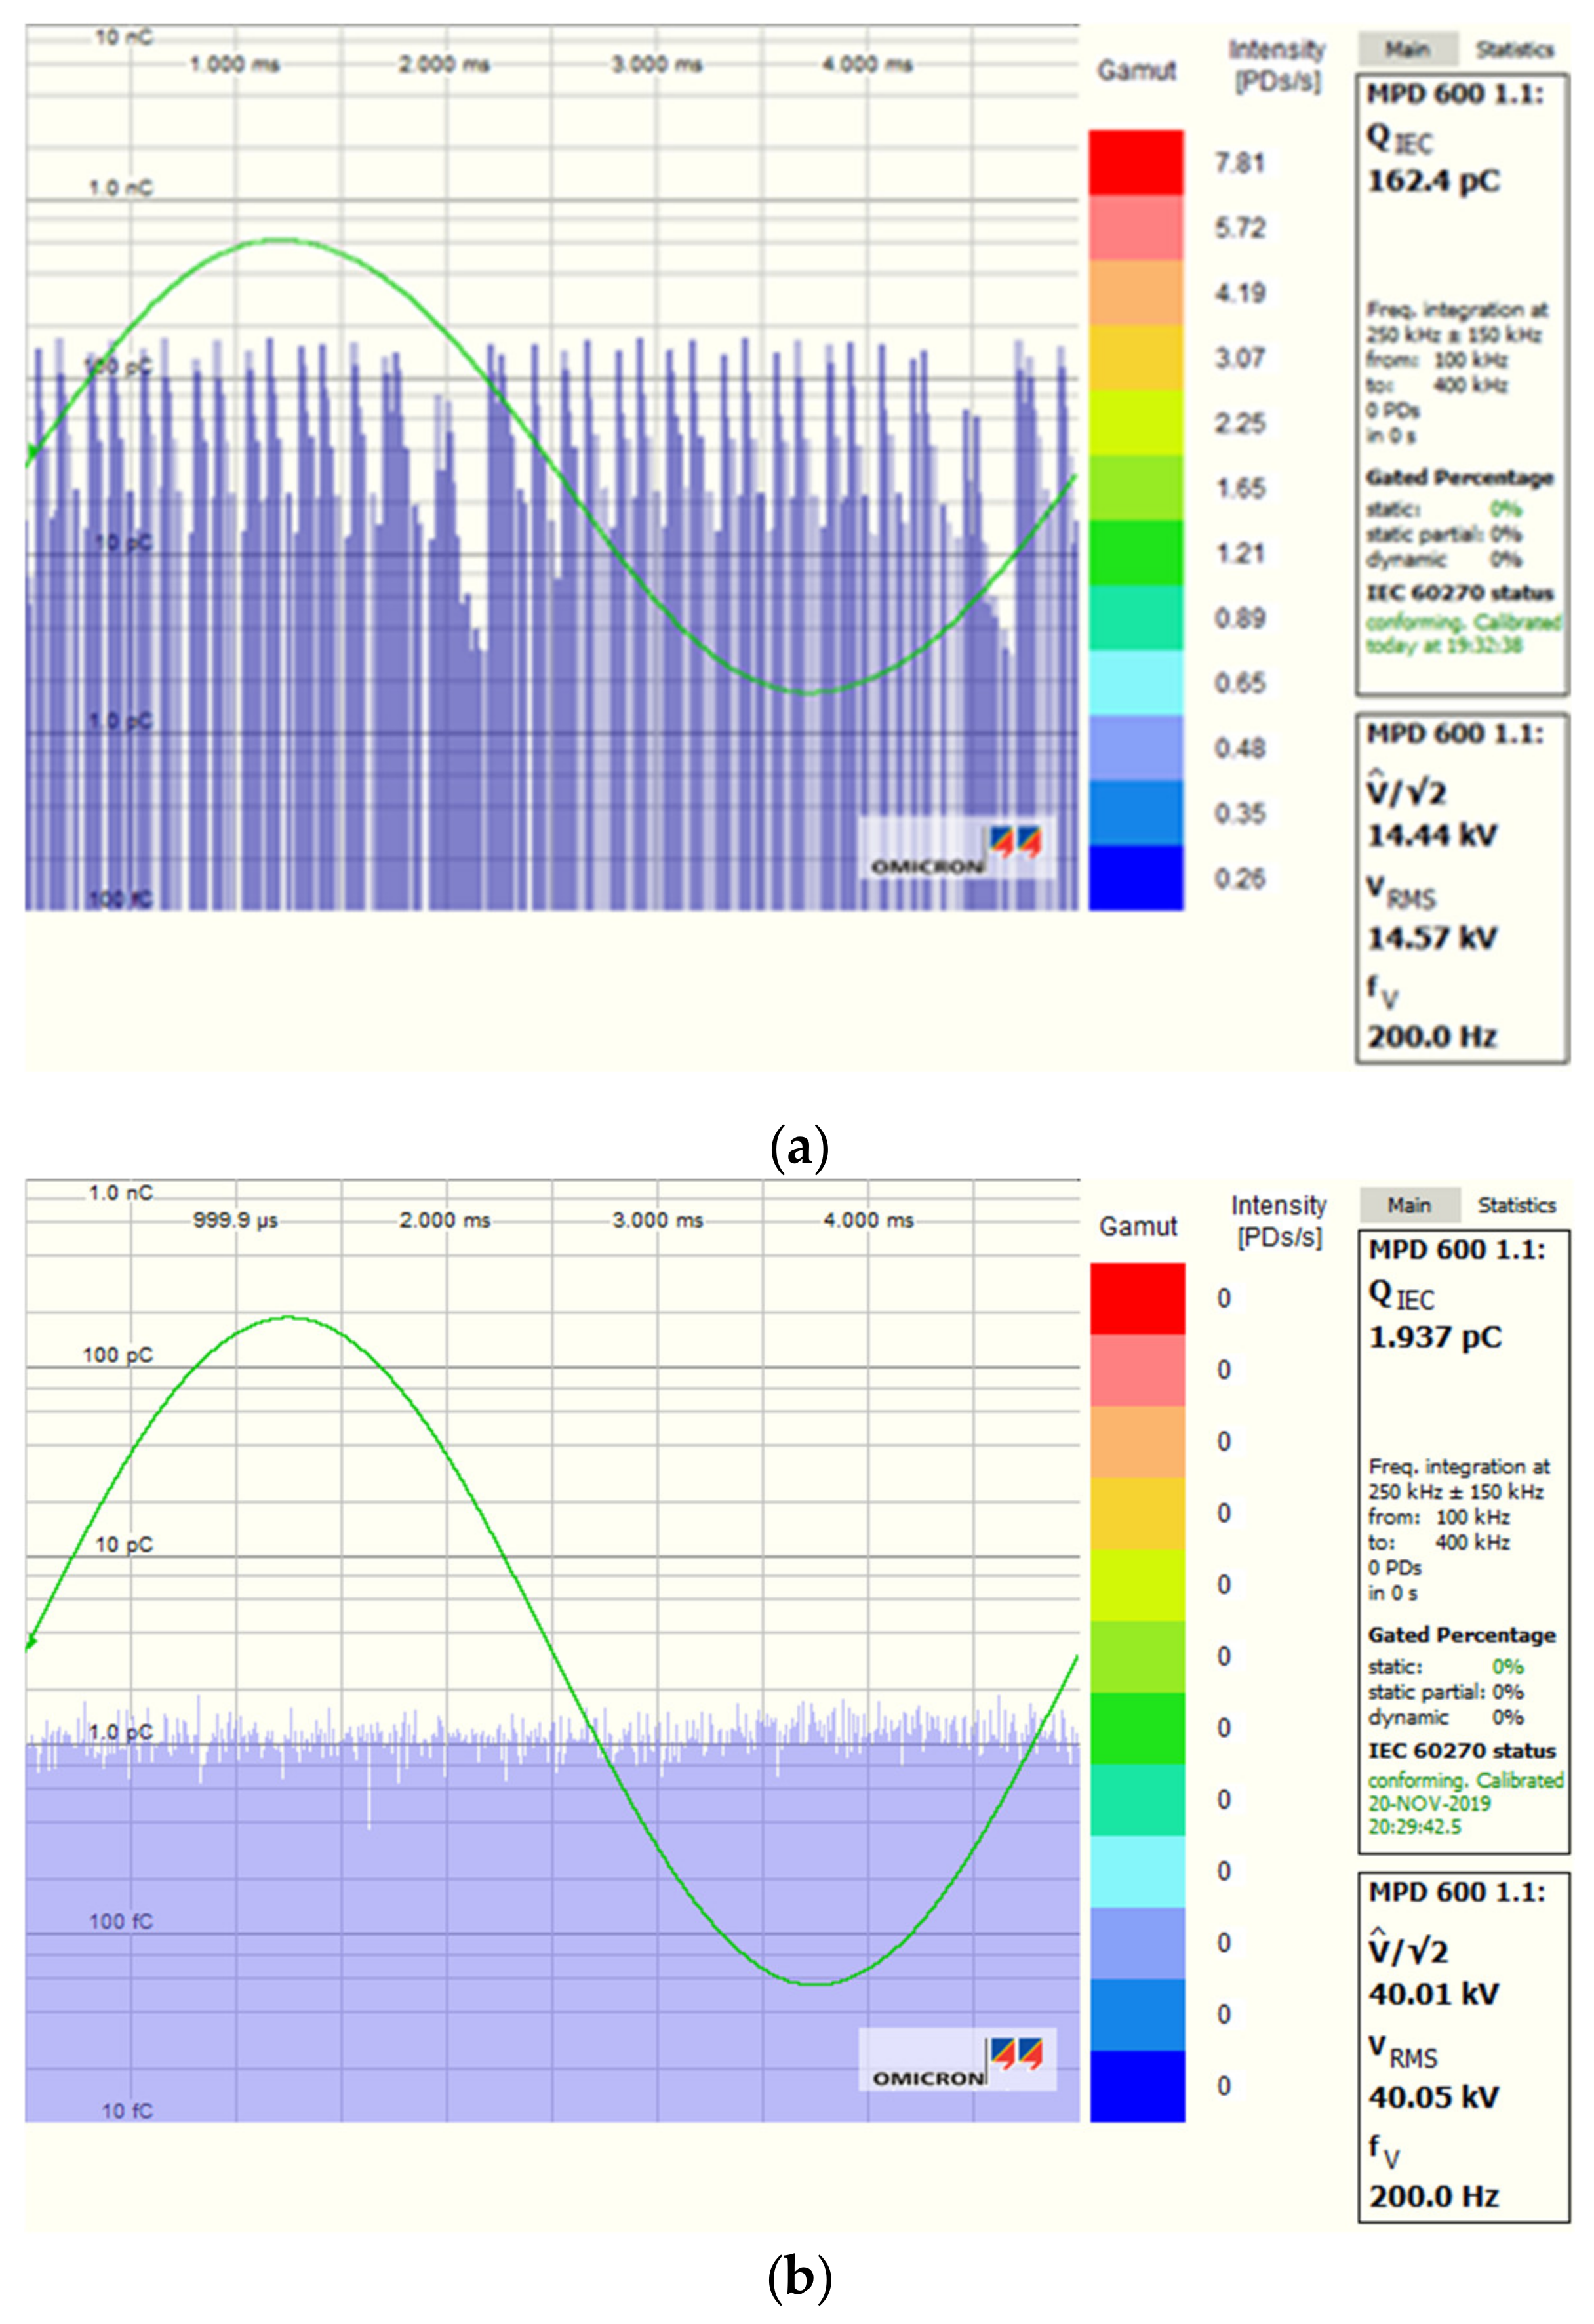Click 14.57 kV VRMS value
Image resolution: width=1594 pixels, height=2324 pixels.
pyautogui.click(x=1432, y=938)
